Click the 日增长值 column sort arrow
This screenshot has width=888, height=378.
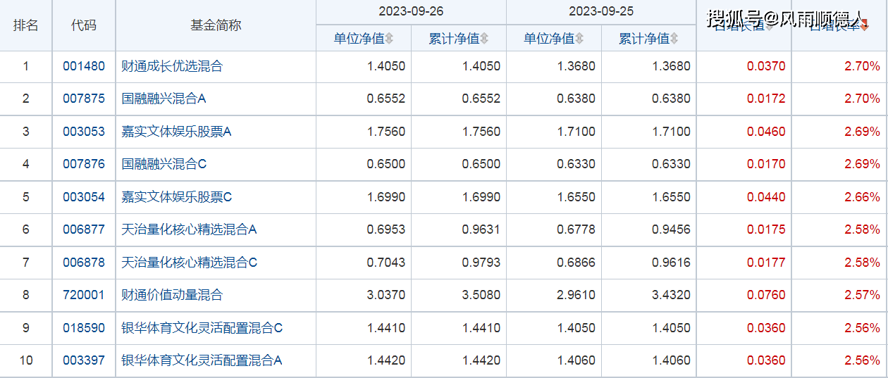(770, 26)
